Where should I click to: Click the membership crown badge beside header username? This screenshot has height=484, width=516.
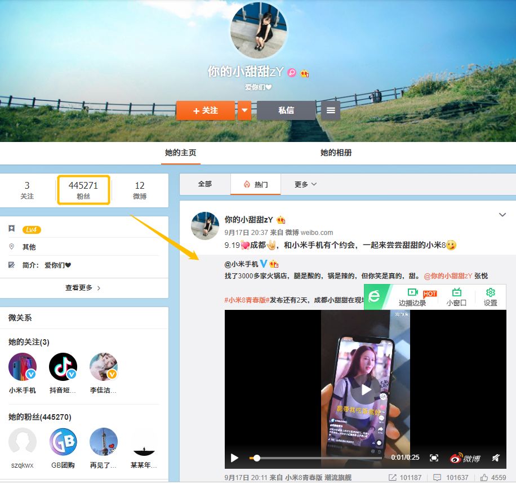coord(304,73)
